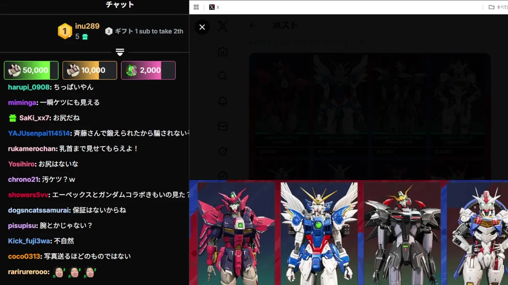Open the tab groups grid icon
Image resolution: width=508 pixels, height=285 pixels.
pos(196,7)
